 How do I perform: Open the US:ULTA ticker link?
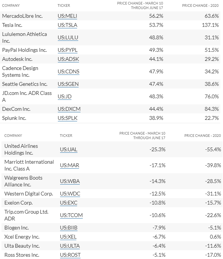point(70,246)
